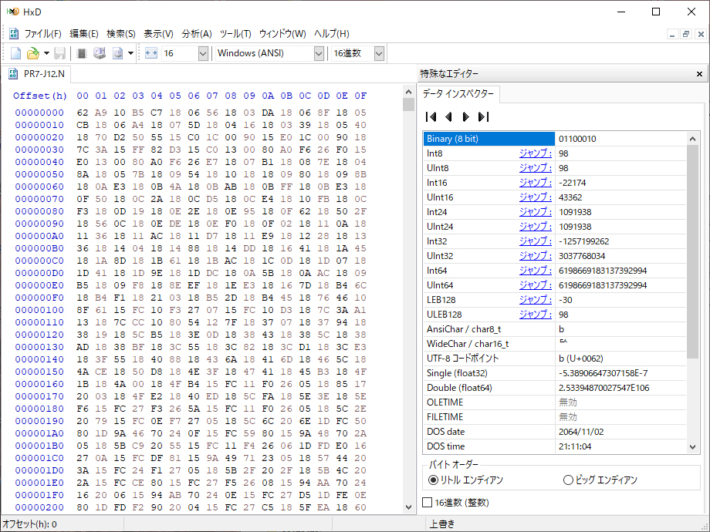This screenshot has width=710, height=532.
Task: Click the New file toolbar icon
Action: click(x=16, y=53)
